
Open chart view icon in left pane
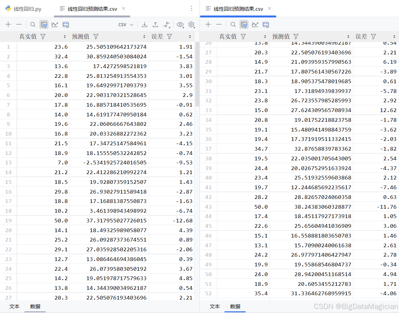point(55,25)
